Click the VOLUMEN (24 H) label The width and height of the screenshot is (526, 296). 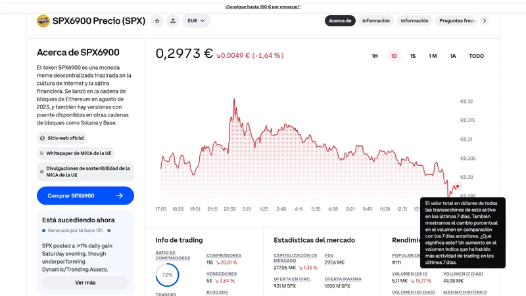tap(410, 274)
